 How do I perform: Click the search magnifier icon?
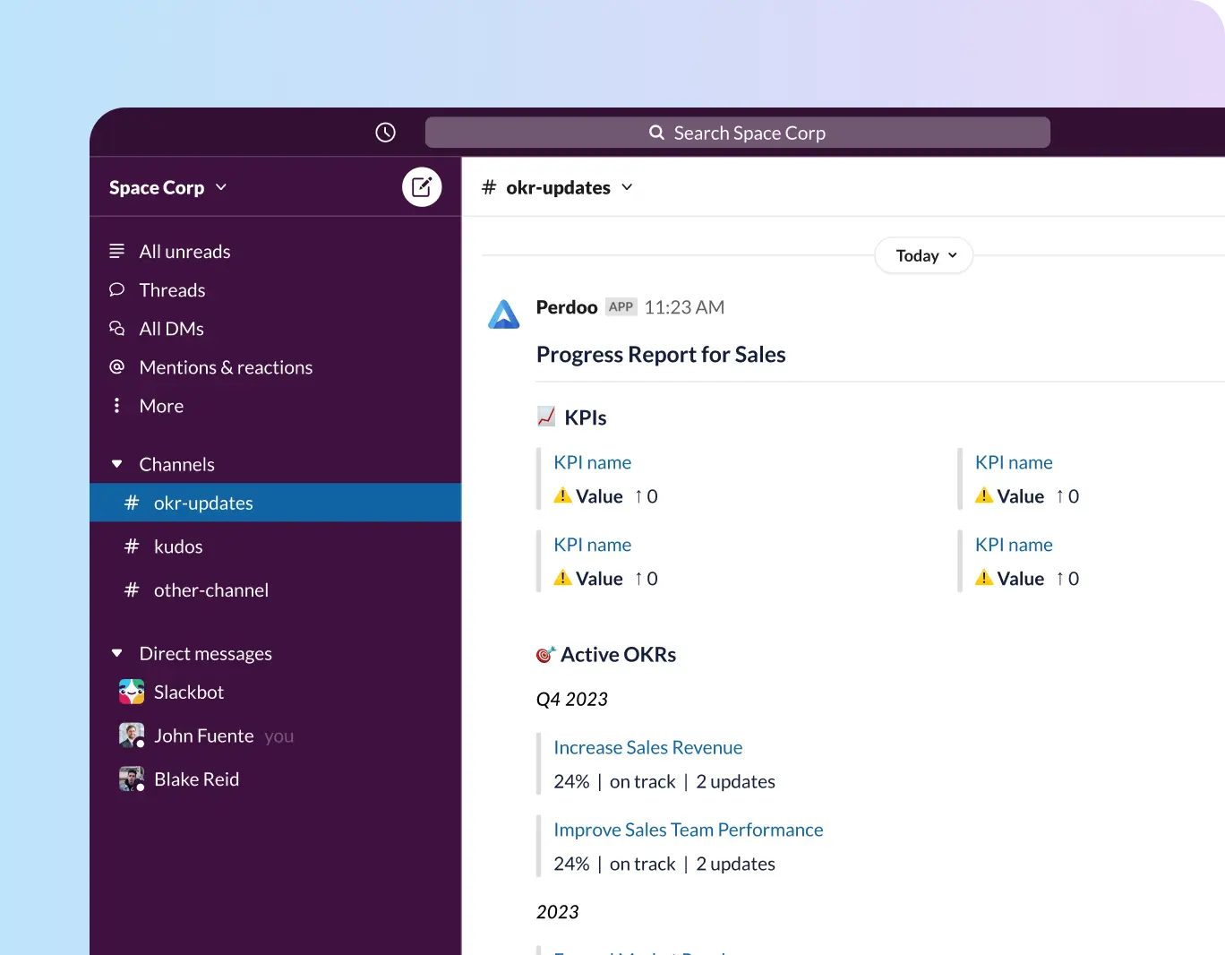coord(656,133)
